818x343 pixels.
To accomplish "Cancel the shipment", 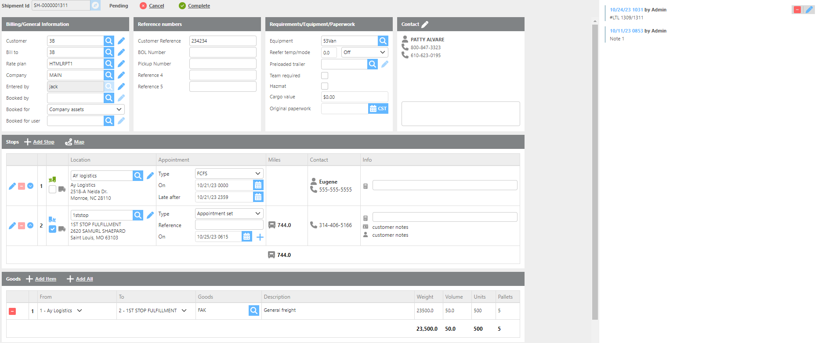I will [156, 6].
